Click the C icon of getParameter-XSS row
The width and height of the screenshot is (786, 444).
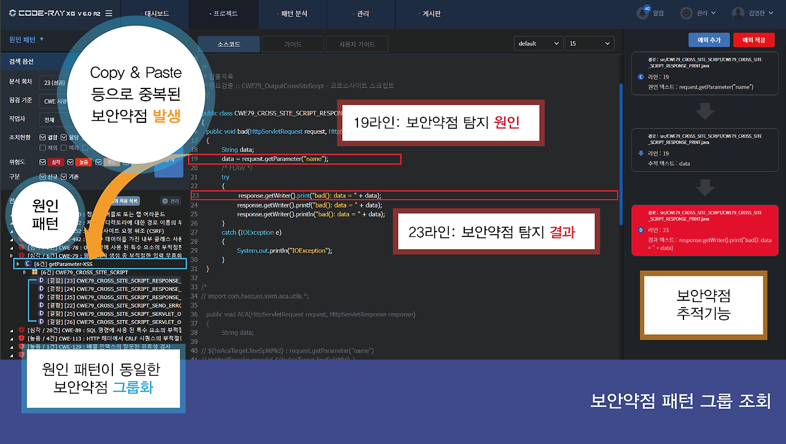[28, 263]
